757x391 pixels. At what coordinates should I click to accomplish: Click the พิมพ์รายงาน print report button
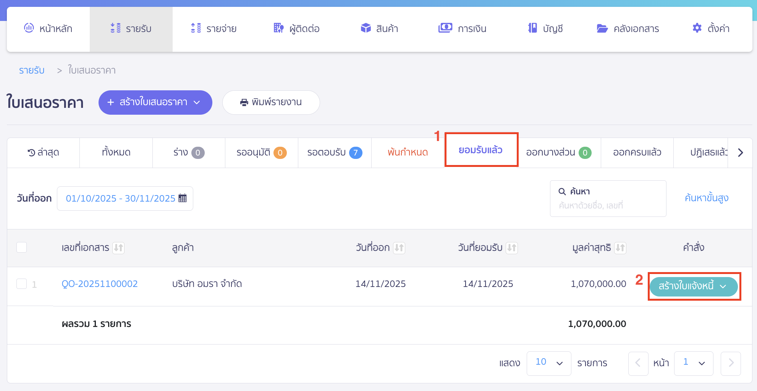pyautogui.click(x=271, y=102)
